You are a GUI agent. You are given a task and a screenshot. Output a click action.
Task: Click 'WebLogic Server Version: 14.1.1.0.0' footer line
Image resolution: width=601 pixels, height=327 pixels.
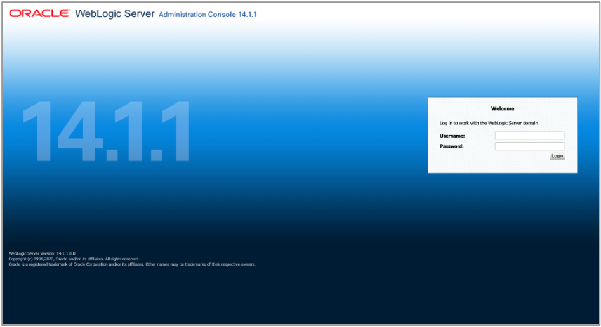point(42,253)
